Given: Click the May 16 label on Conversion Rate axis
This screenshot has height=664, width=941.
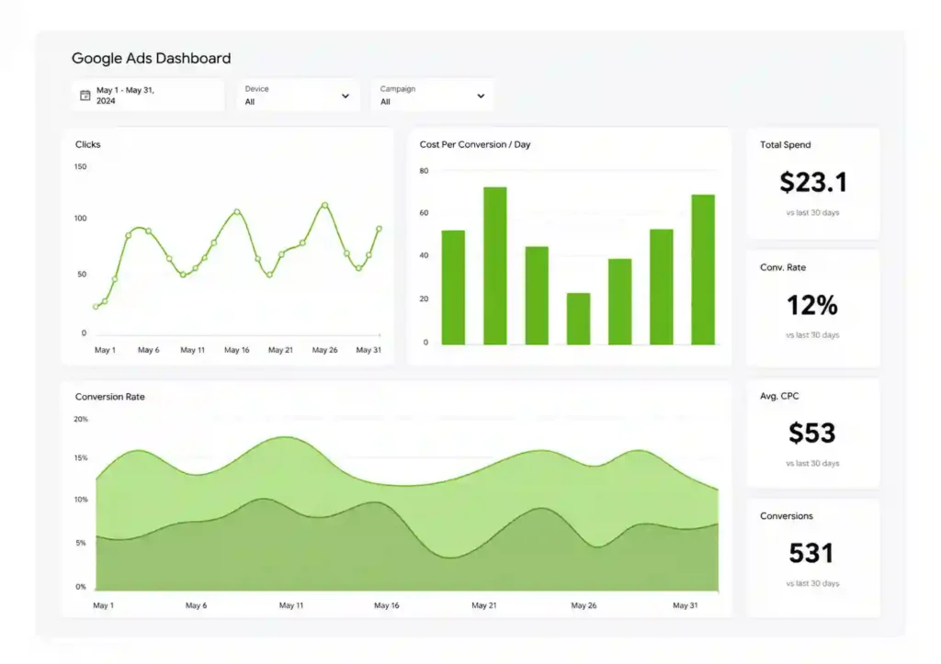Looking at the screenshot, I should [387, 605].
